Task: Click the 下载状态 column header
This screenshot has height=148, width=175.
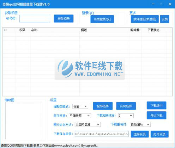Action: 154,30
